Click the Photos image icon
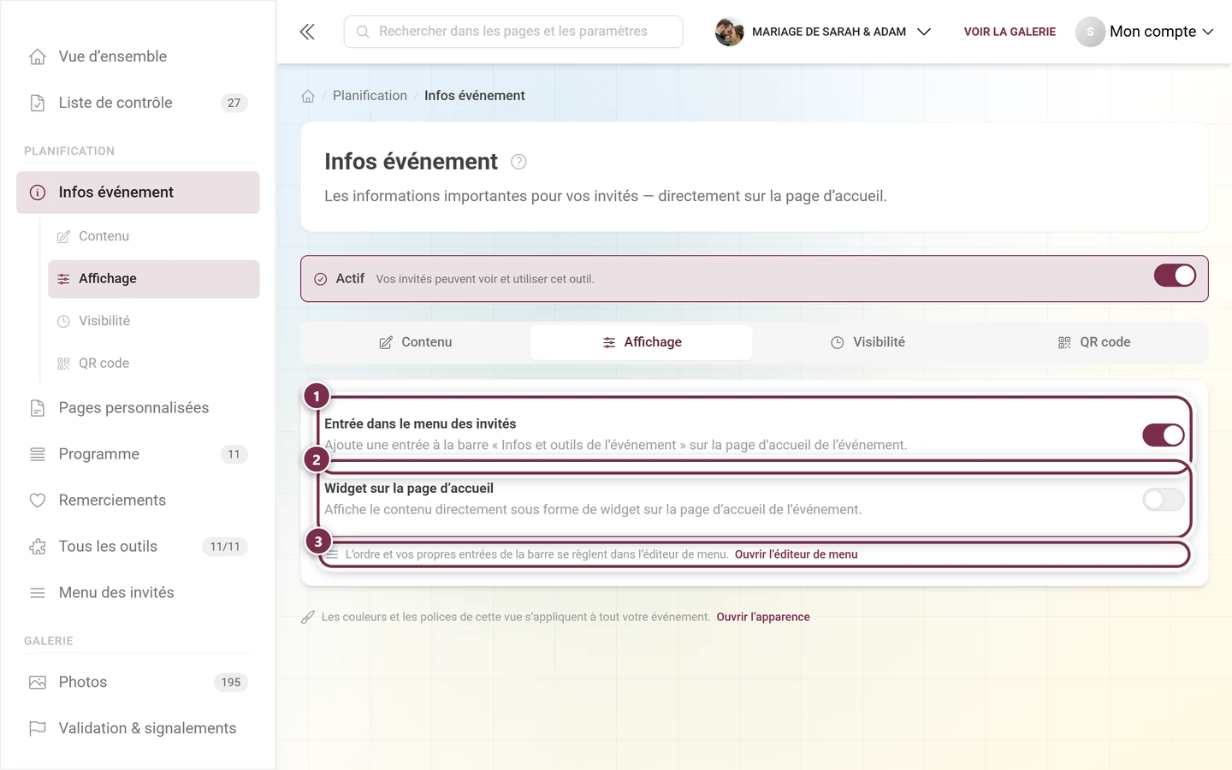This screenshot has width=1232, height=770. [x=38, y=683]
